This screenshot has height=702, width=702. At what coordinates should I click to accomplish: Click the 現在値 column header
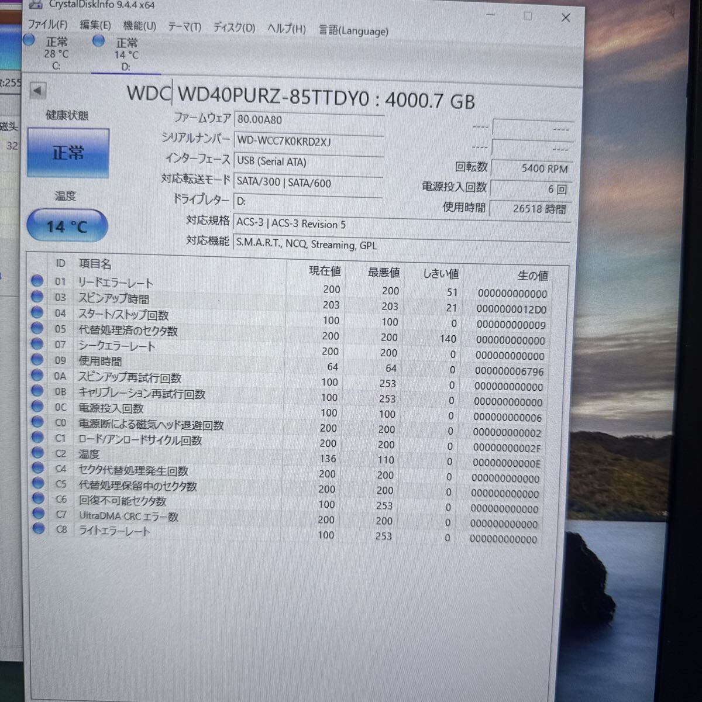(x=325, y=271)
